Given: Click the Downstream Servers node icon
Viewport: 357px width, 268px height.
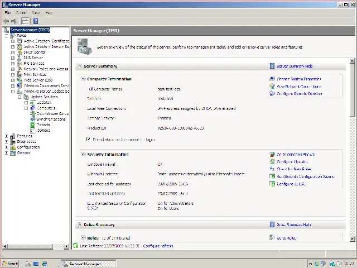Looking at the screenshot, I should [x=33, y=113].
